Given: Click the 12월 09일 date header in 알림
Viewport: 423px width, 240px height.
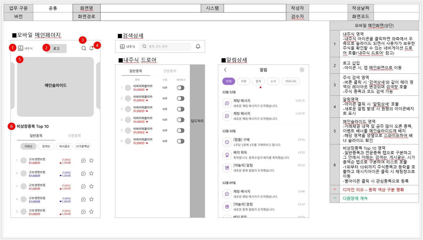Looking at the screenshot, I should coord(229,183).
